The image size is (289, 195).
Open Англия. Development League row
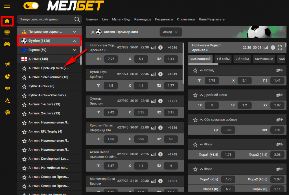tap(49, 159)
